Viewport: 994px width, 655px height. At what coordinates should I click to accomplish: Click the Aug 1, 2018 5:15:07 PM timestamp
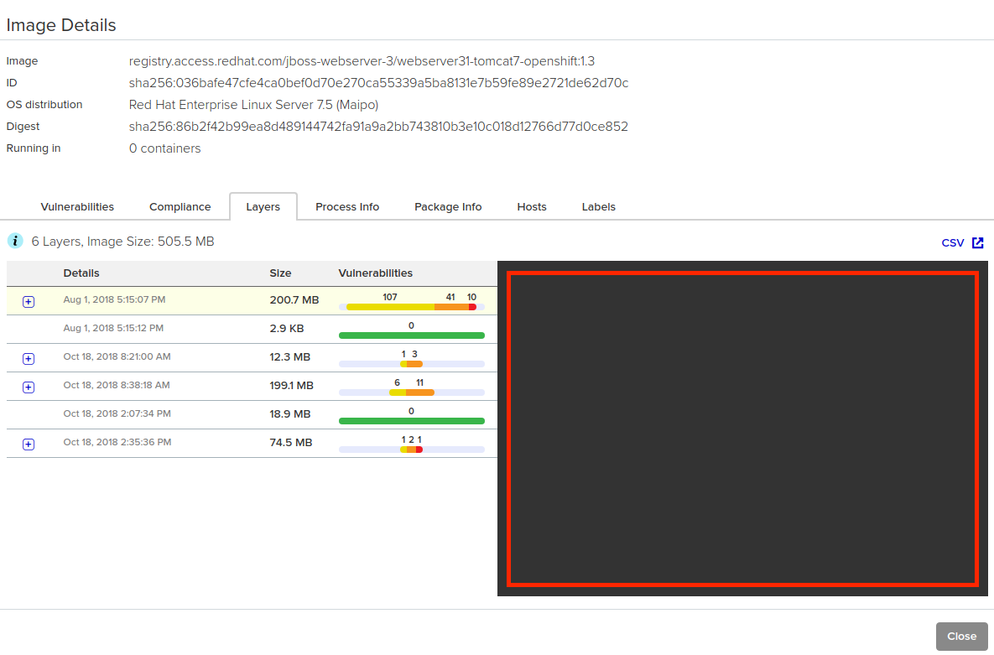pyautogui.click(x=114, y=299)
